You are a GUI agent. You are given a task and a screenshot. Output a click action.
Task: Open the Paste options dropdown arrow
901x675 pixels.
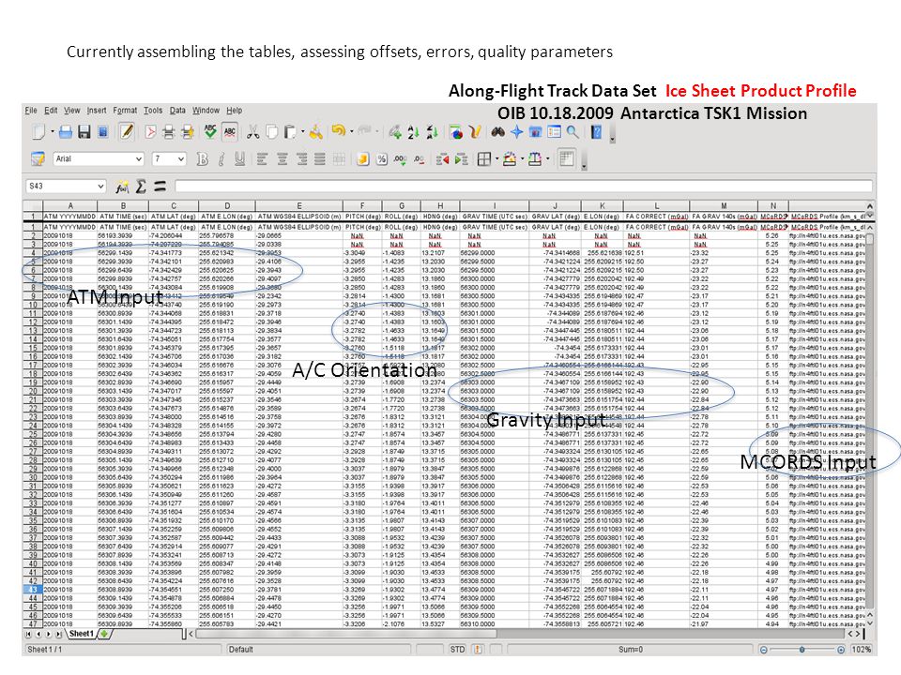[302, 132]
